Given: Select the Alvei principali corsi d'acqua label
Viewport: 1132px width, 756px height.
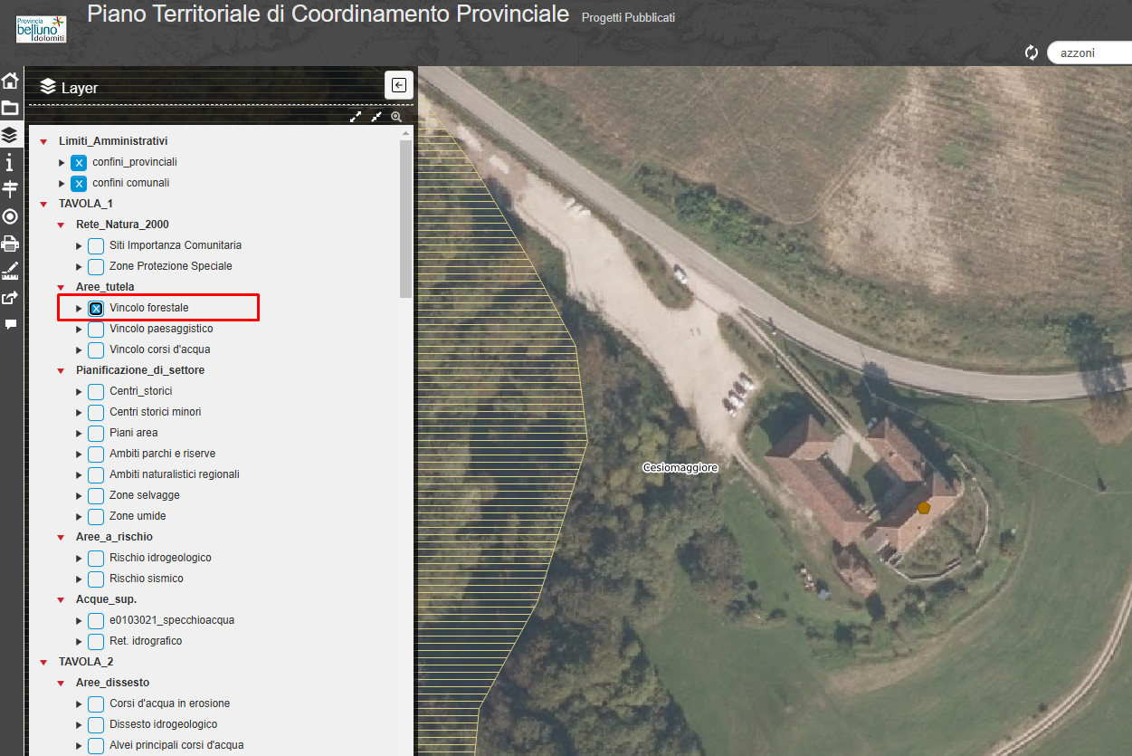Looking at the screenshot, I should (176, 745).
